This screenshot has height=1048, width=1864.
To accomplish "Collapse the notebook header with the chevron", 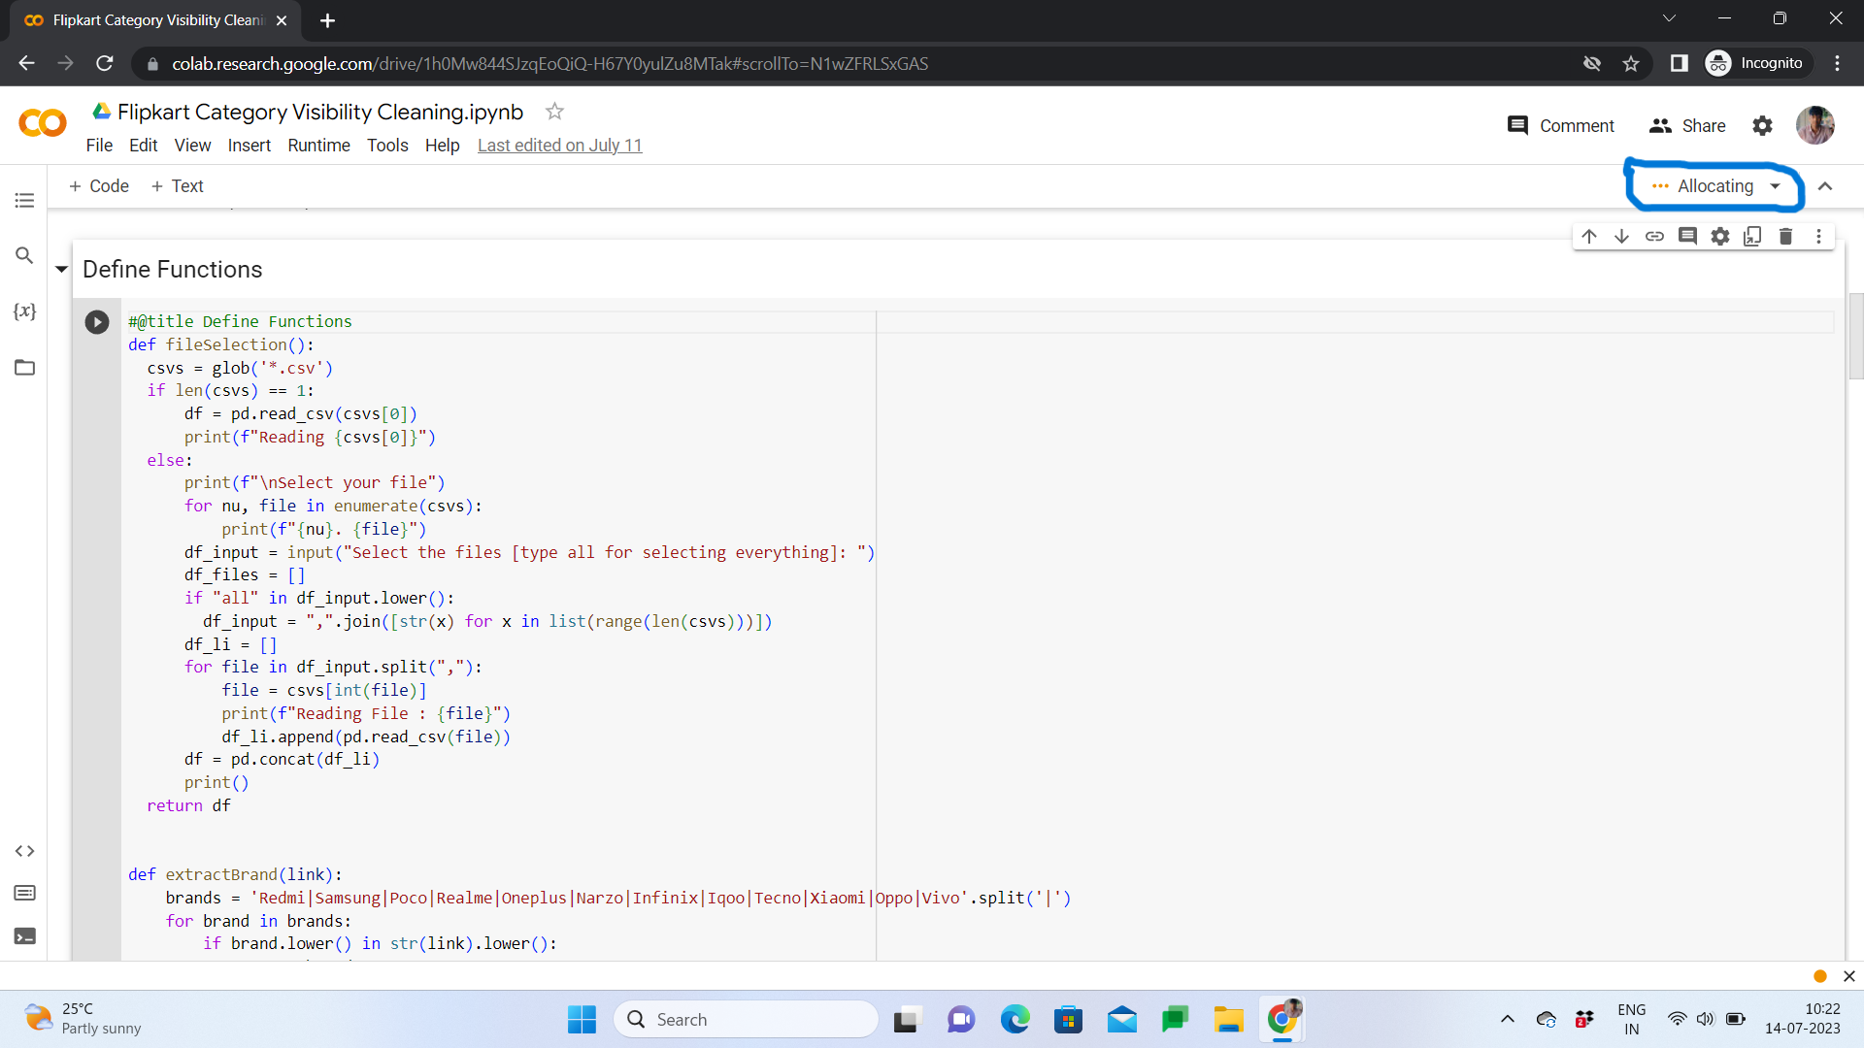I will [x=1826, y=186].
